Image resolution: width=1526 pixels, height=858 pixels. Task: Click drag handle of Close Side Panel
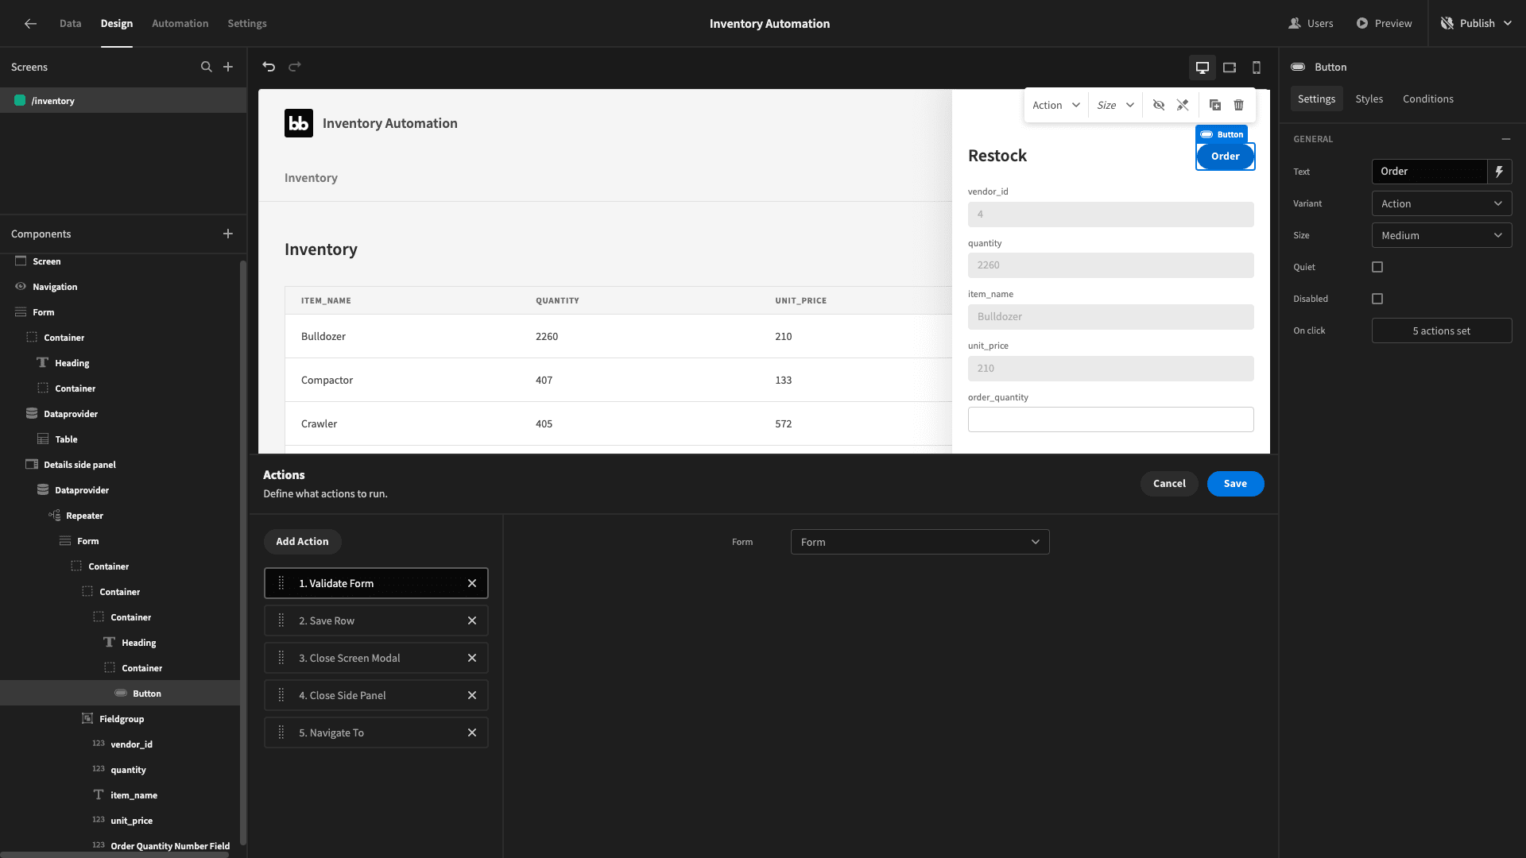click(x=281, y=695)
